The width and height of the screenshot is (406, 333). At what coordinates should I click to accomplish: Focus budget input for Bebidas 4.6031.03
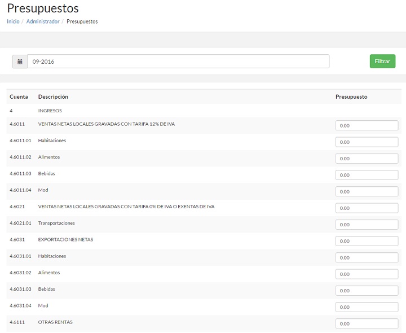[367, 291]
